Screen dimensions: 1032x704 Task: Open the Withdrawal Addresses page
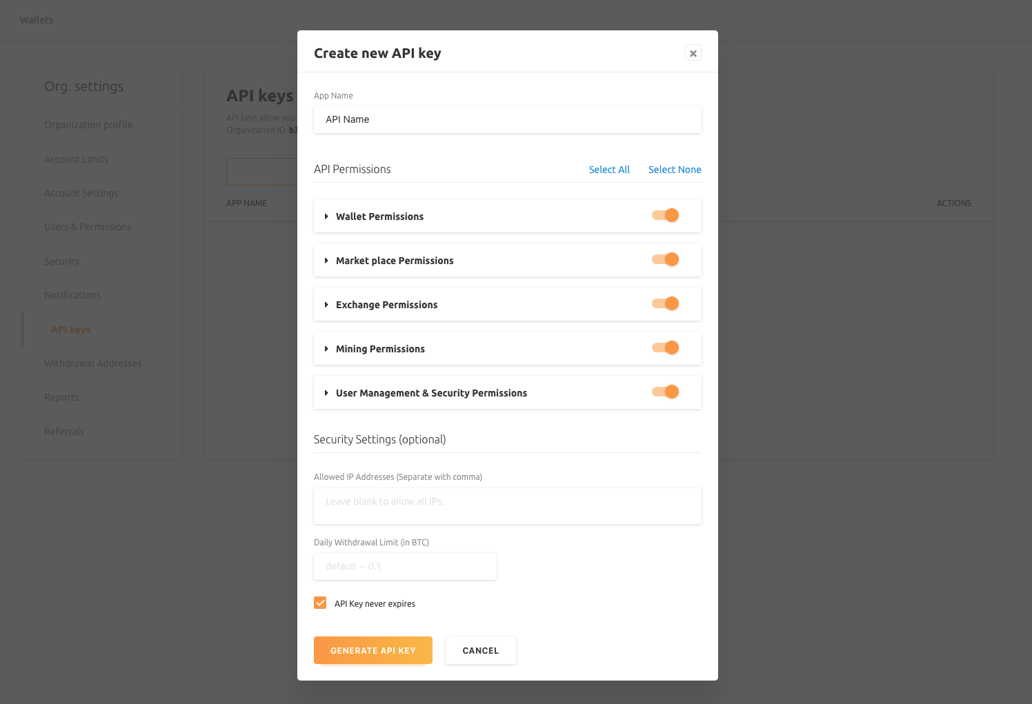92,363
